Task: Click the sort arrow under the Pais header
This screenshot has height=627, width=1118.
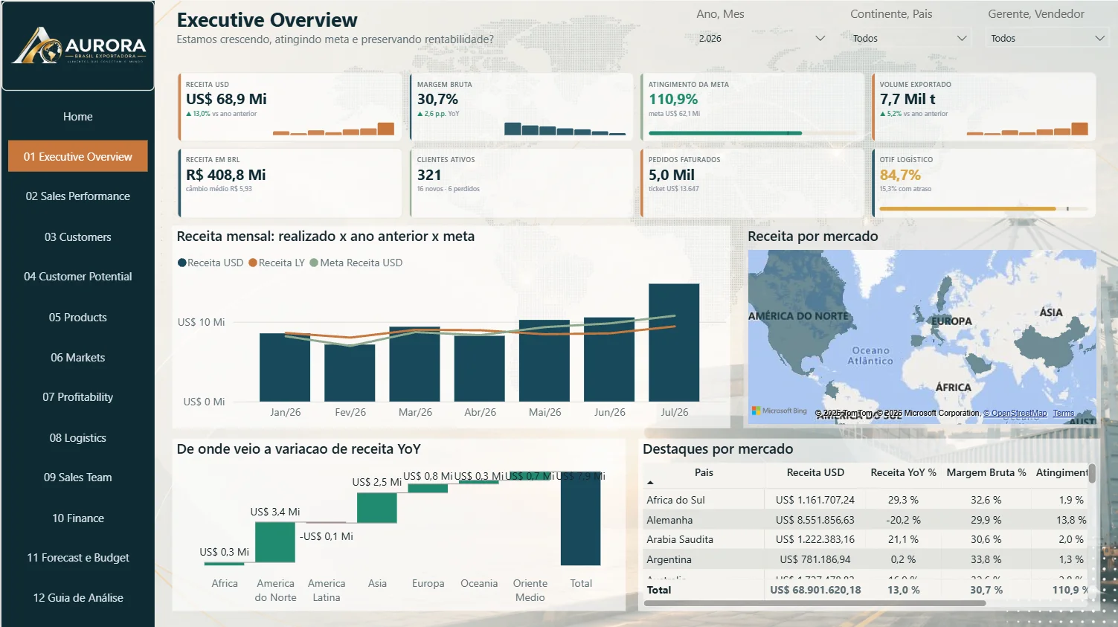Action: pyautogui.click(x=650, y=483)
